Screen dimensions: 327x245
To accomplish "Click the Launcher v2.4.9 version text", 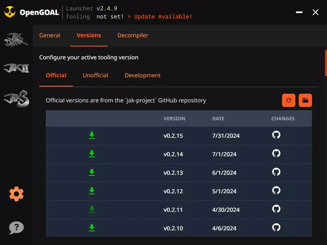I will [x=92, y=8].
